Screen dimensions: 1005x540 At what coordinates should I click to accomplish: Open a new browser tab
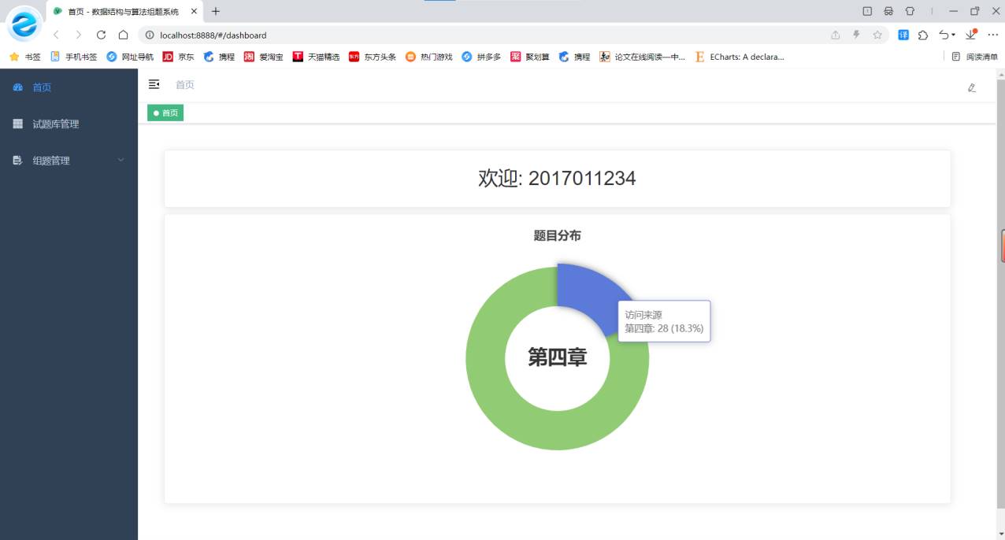point(216,11)
